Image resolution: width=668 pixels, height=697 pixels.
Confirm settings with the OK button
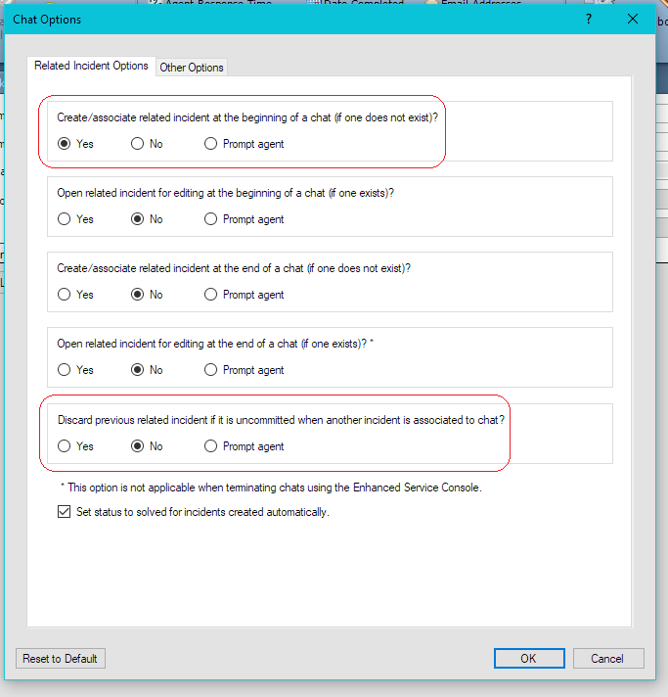click(x=529, y=658)
